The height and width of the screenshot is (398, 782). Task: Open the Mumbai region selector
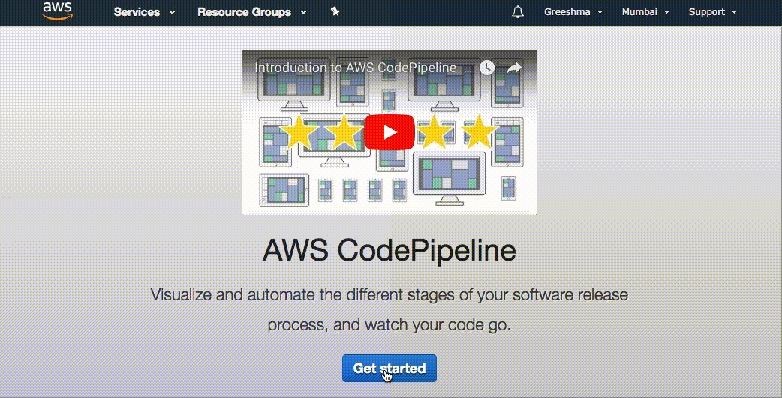[645, 12]
